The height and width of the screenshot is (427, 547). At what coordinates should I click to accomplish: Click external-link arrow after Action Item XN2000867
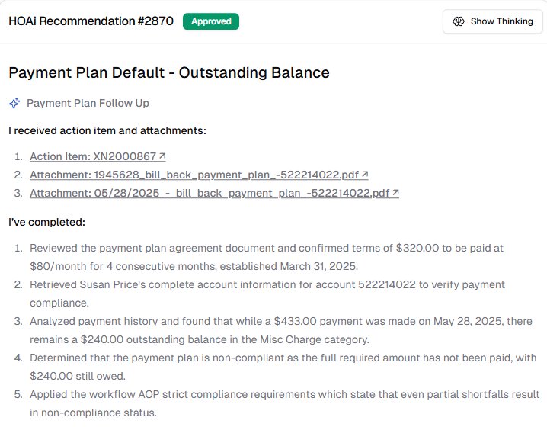[162, 156]
